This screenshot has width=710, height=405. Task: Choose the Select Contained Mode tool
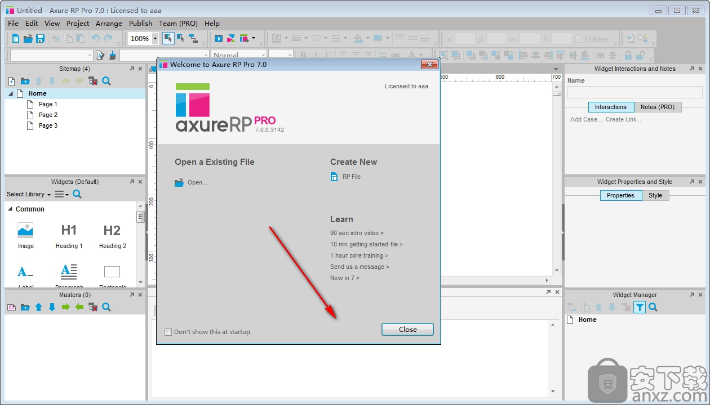click(x=181, y=38)
